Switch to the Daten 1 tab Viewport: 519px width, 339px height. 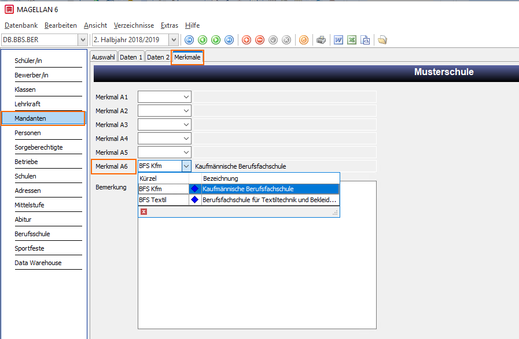pos(131,57)
